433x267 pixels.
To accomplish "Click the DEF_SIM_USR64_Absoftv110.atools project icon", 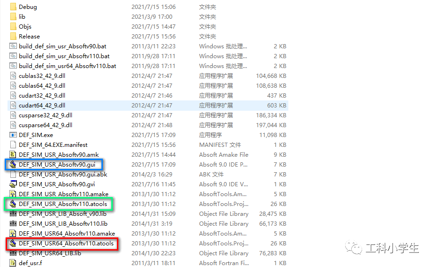I will pos(13,244).
